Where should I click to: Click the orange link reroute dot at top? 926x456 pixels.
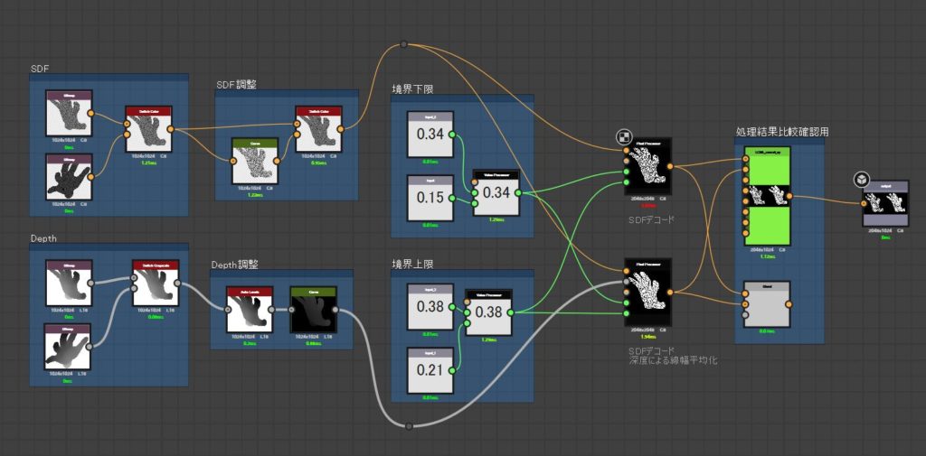coord(403,44)
